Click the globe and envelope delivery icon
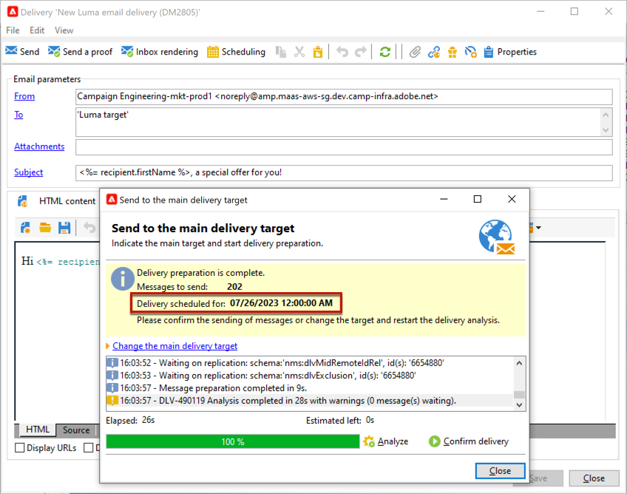Viewport: 627px width, 494px height. click(497, 237)
